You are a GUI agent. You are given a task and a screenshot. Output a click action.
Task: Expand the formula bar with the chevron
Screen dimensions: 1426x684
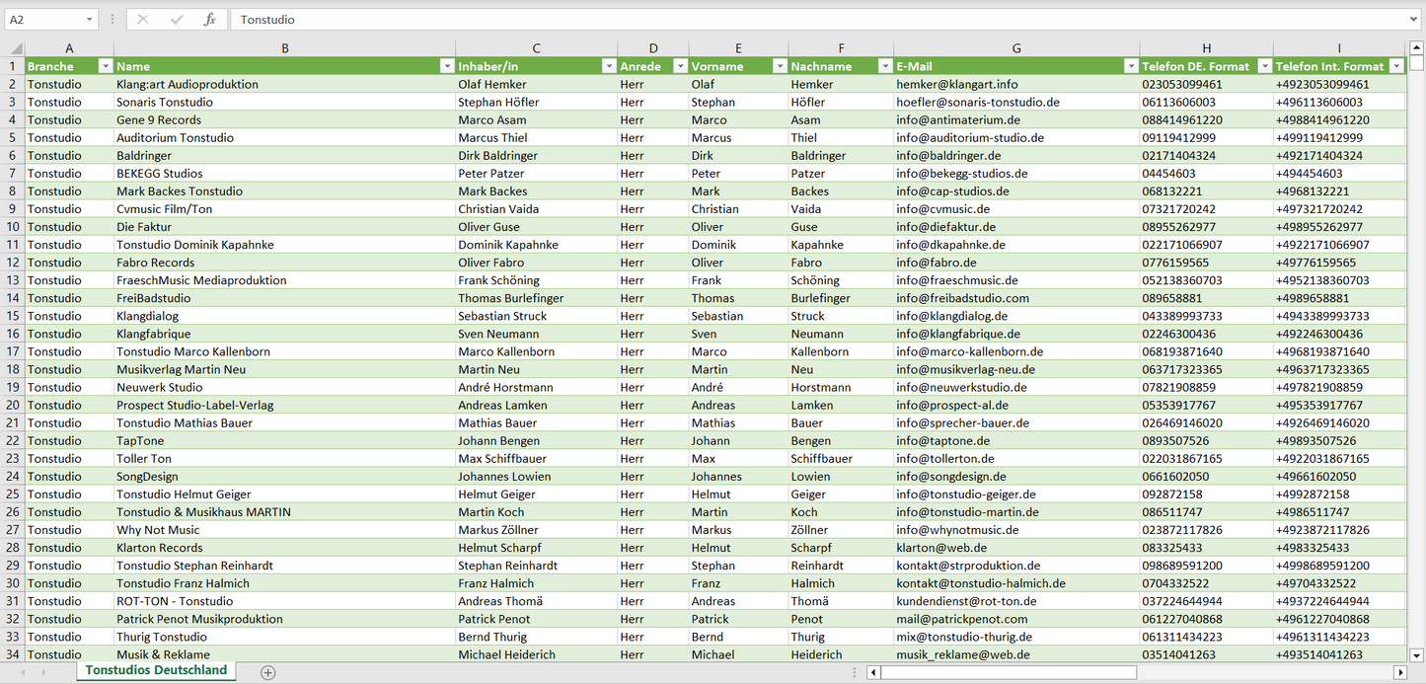(x=1414, y=20)
